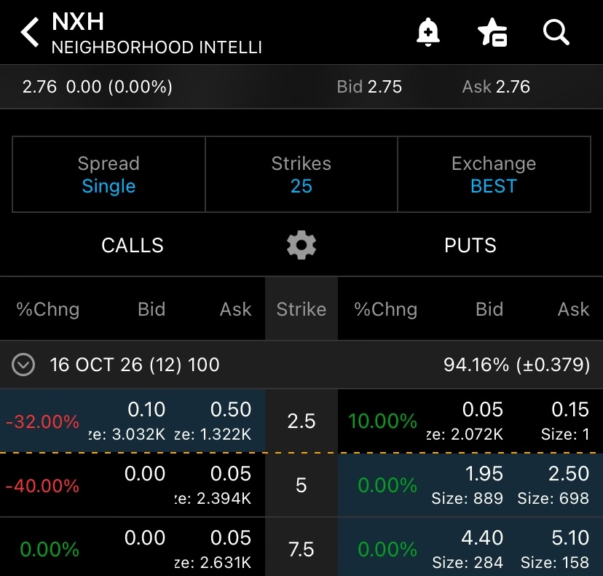Viewport: 603px width, 576px height.
Task: Select the put ask 5.10
Action: 555,550
